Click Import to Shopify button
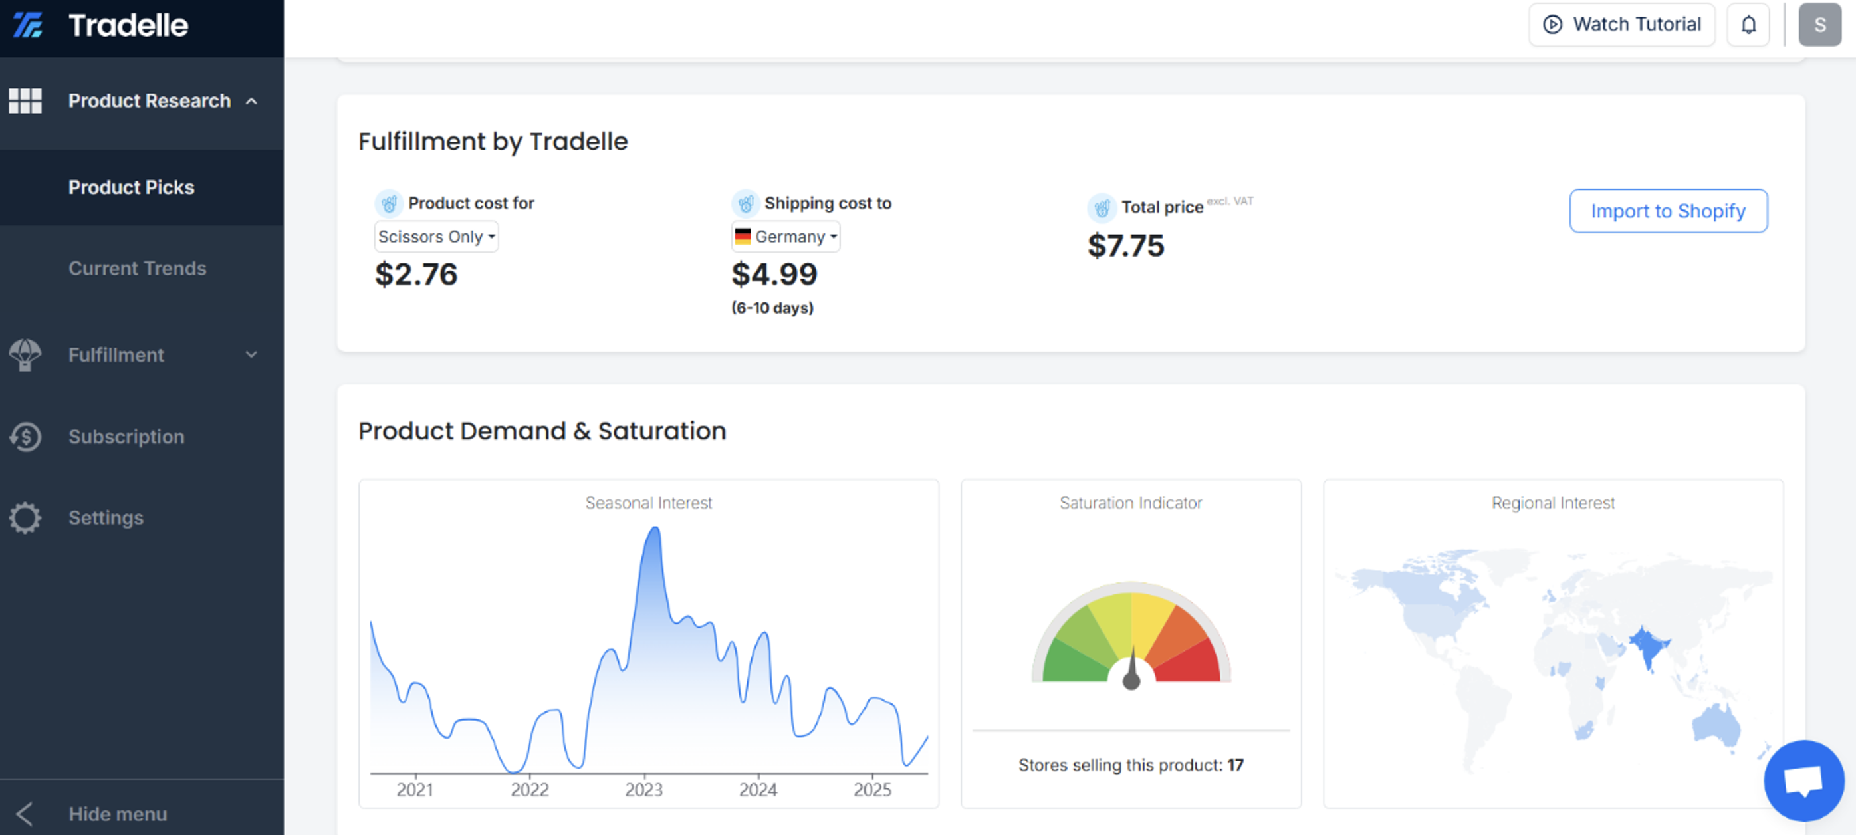This screenshot has width=1856, height=835. click(x=1668, y=211)
